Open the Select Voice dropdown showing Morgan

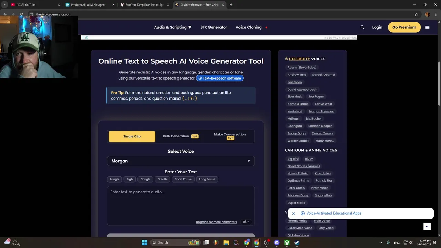(181, 161)
